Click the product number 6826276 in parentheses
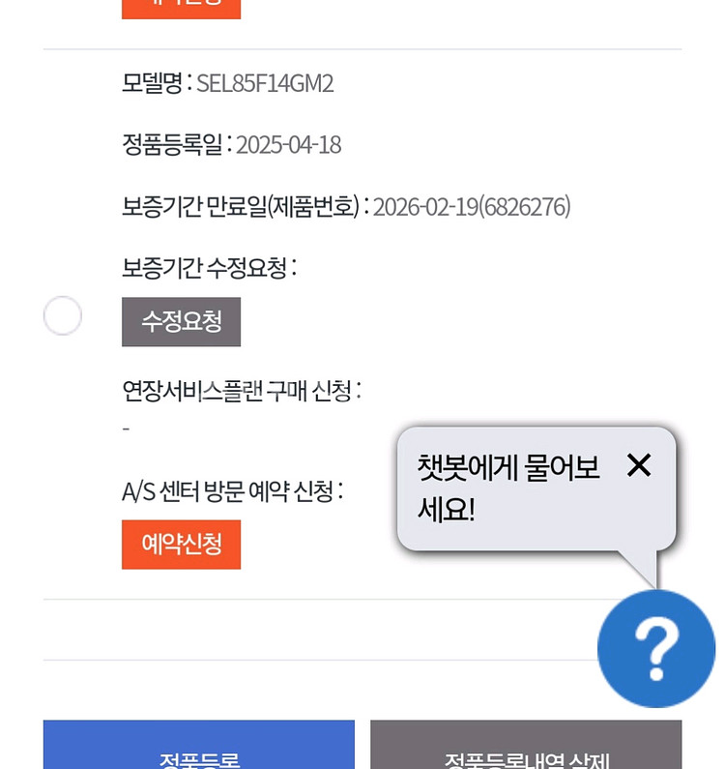This screenshot has width=725, height=769. tap(525, 206)
